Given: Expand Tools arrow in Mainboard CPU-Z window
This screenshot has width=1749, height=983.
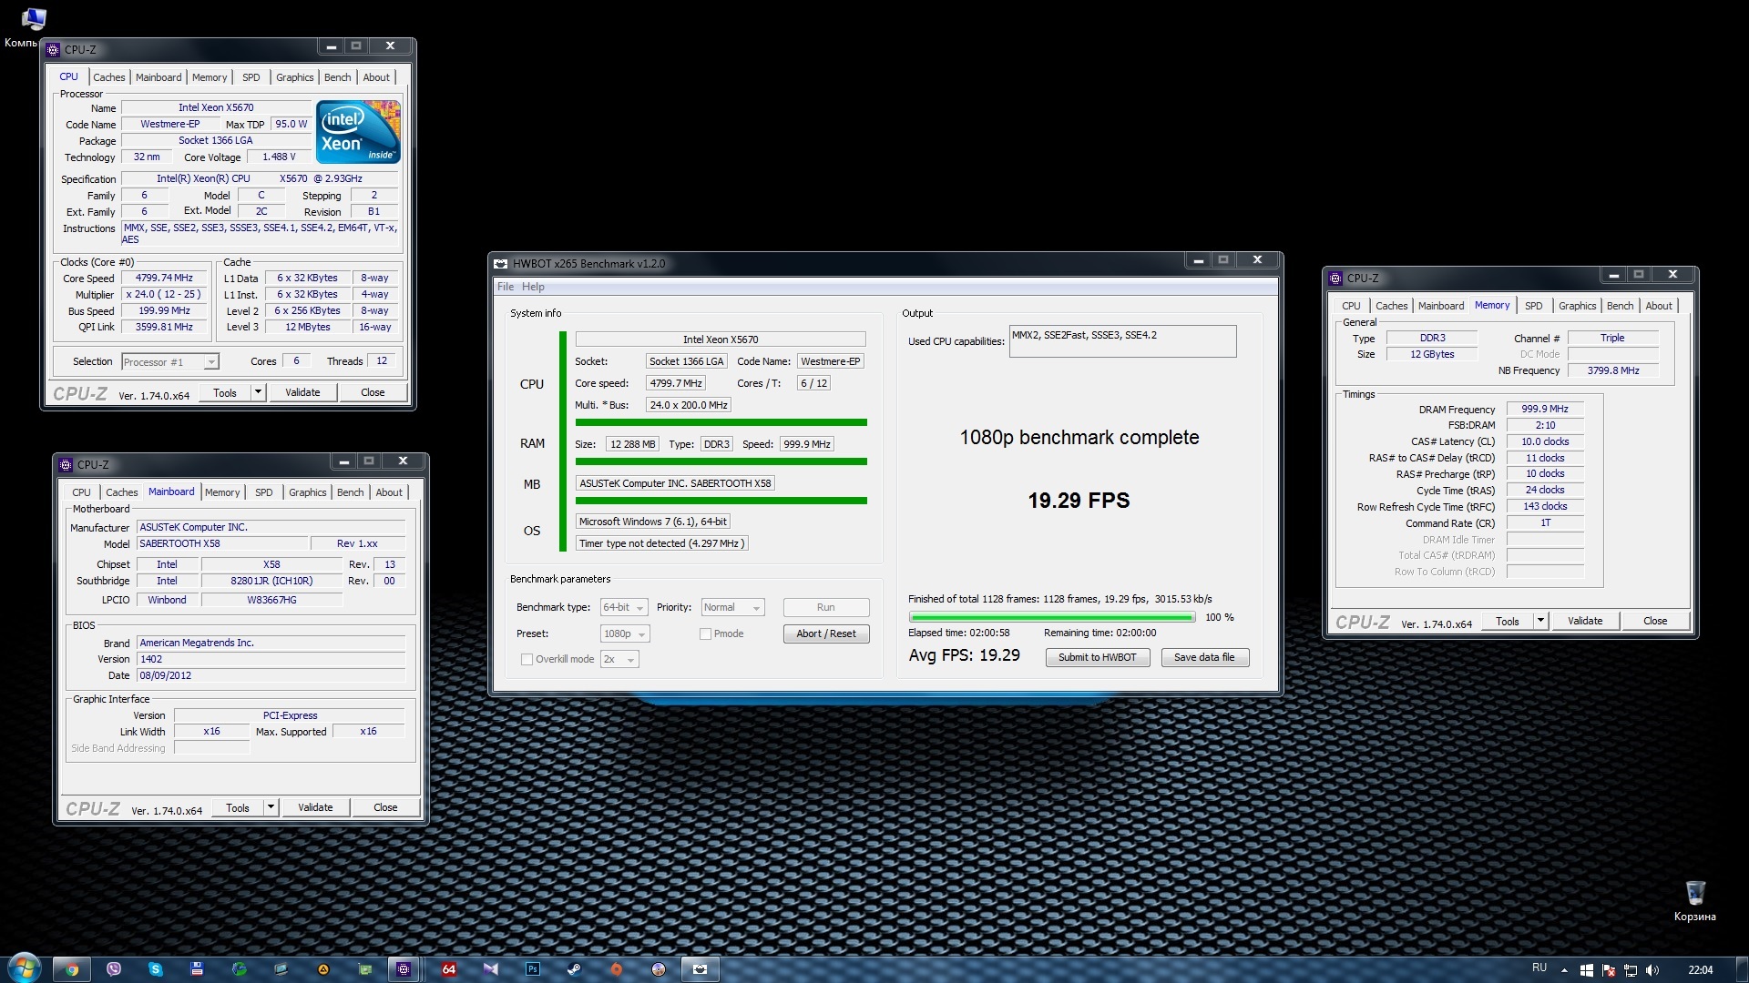Looking at the screenshot, I should (271, 807).
